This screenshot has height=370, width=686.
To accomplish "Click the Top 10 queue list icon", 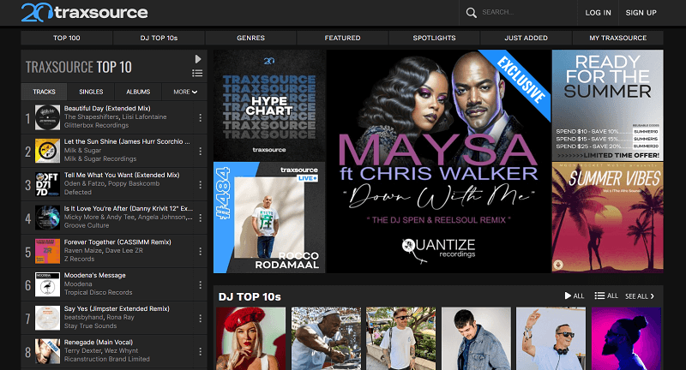I will tap(198, 73).
